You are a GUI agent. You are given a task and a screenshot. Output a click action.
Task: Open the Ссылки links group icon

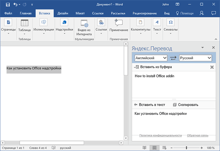[x=101, y=22]
